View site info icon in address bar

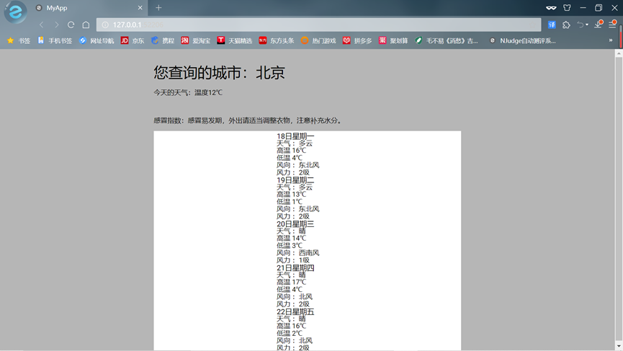(105, 25)
